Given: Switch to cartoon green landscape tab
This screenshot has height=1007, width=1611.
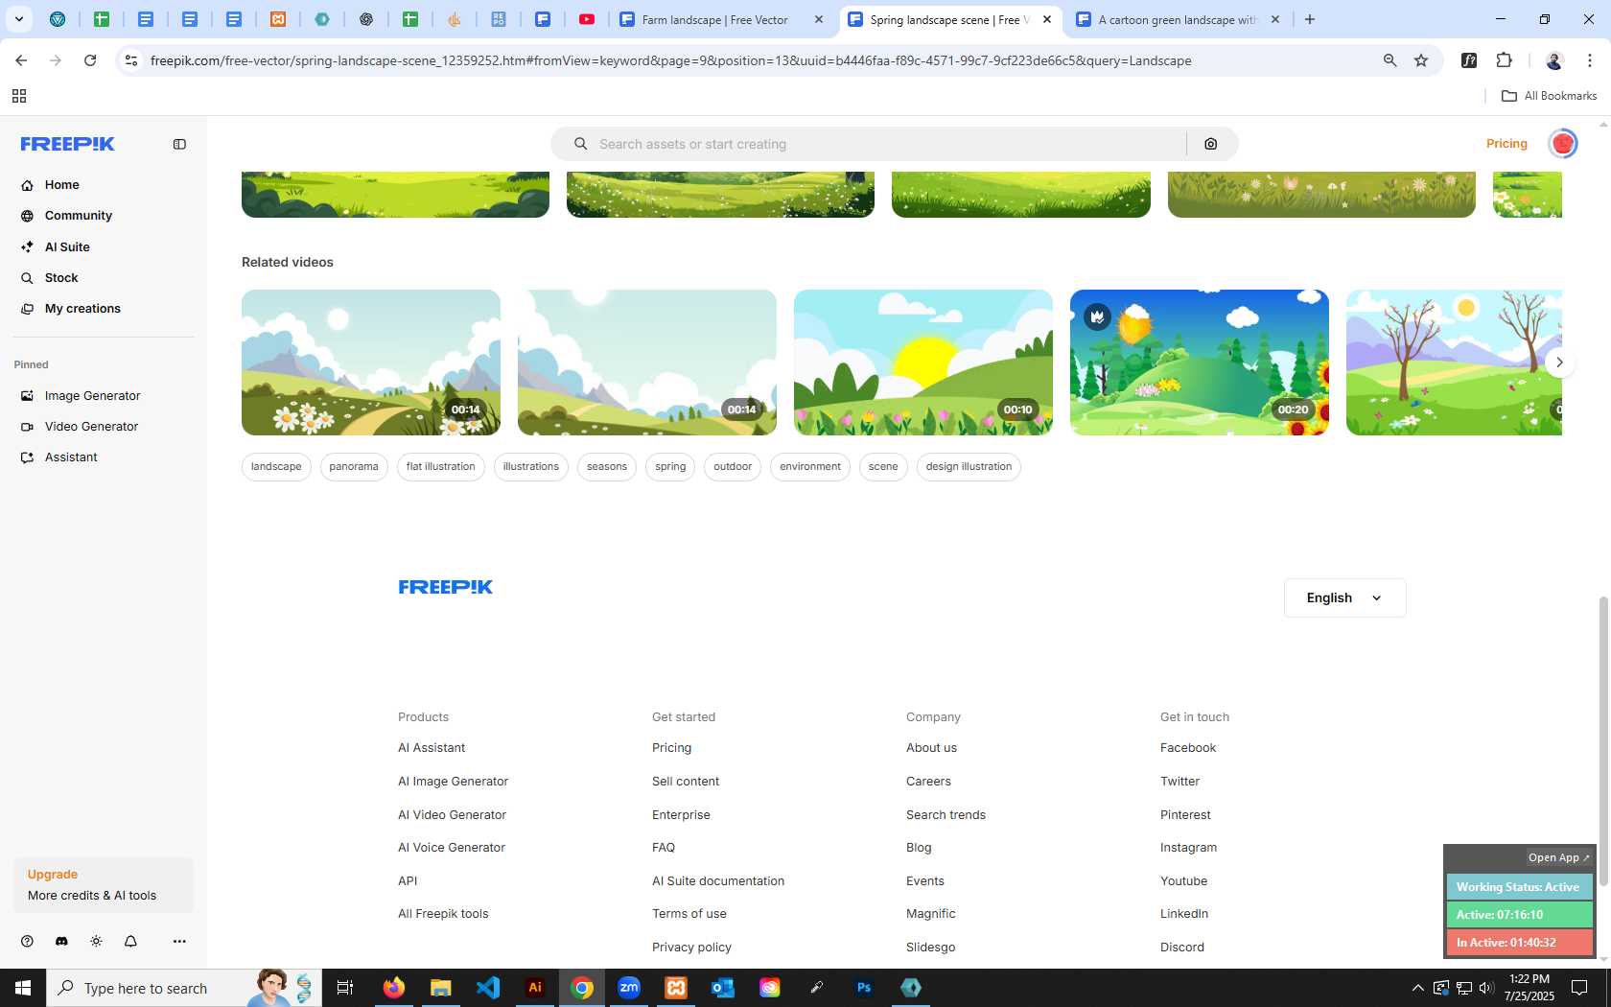Looking at the screenshot, I should (1179, 19).
